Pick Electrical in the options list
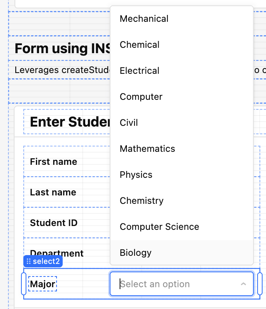 (182, 71)
